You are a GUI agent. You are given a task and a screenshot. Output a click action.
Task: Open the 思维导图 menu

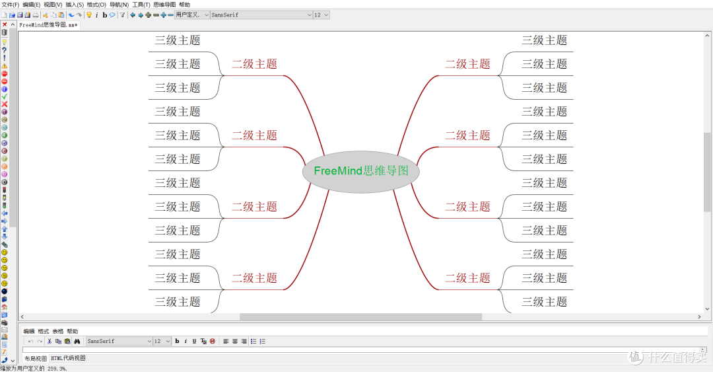point(164,5)
